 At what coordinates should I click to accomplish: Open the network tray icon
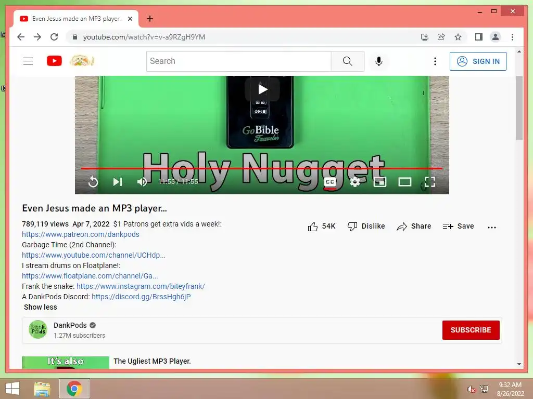(484, 389)
